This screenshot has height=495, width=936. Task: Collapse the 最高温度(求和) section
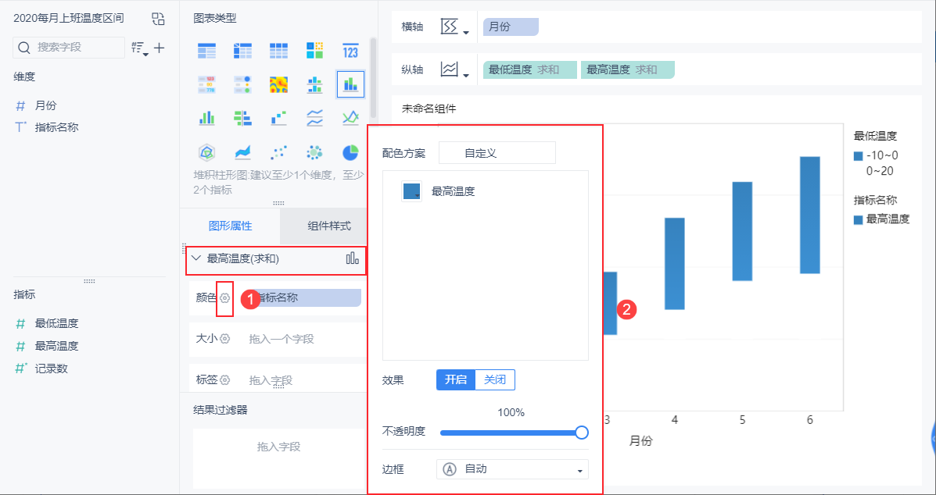(x=195, y=258)
